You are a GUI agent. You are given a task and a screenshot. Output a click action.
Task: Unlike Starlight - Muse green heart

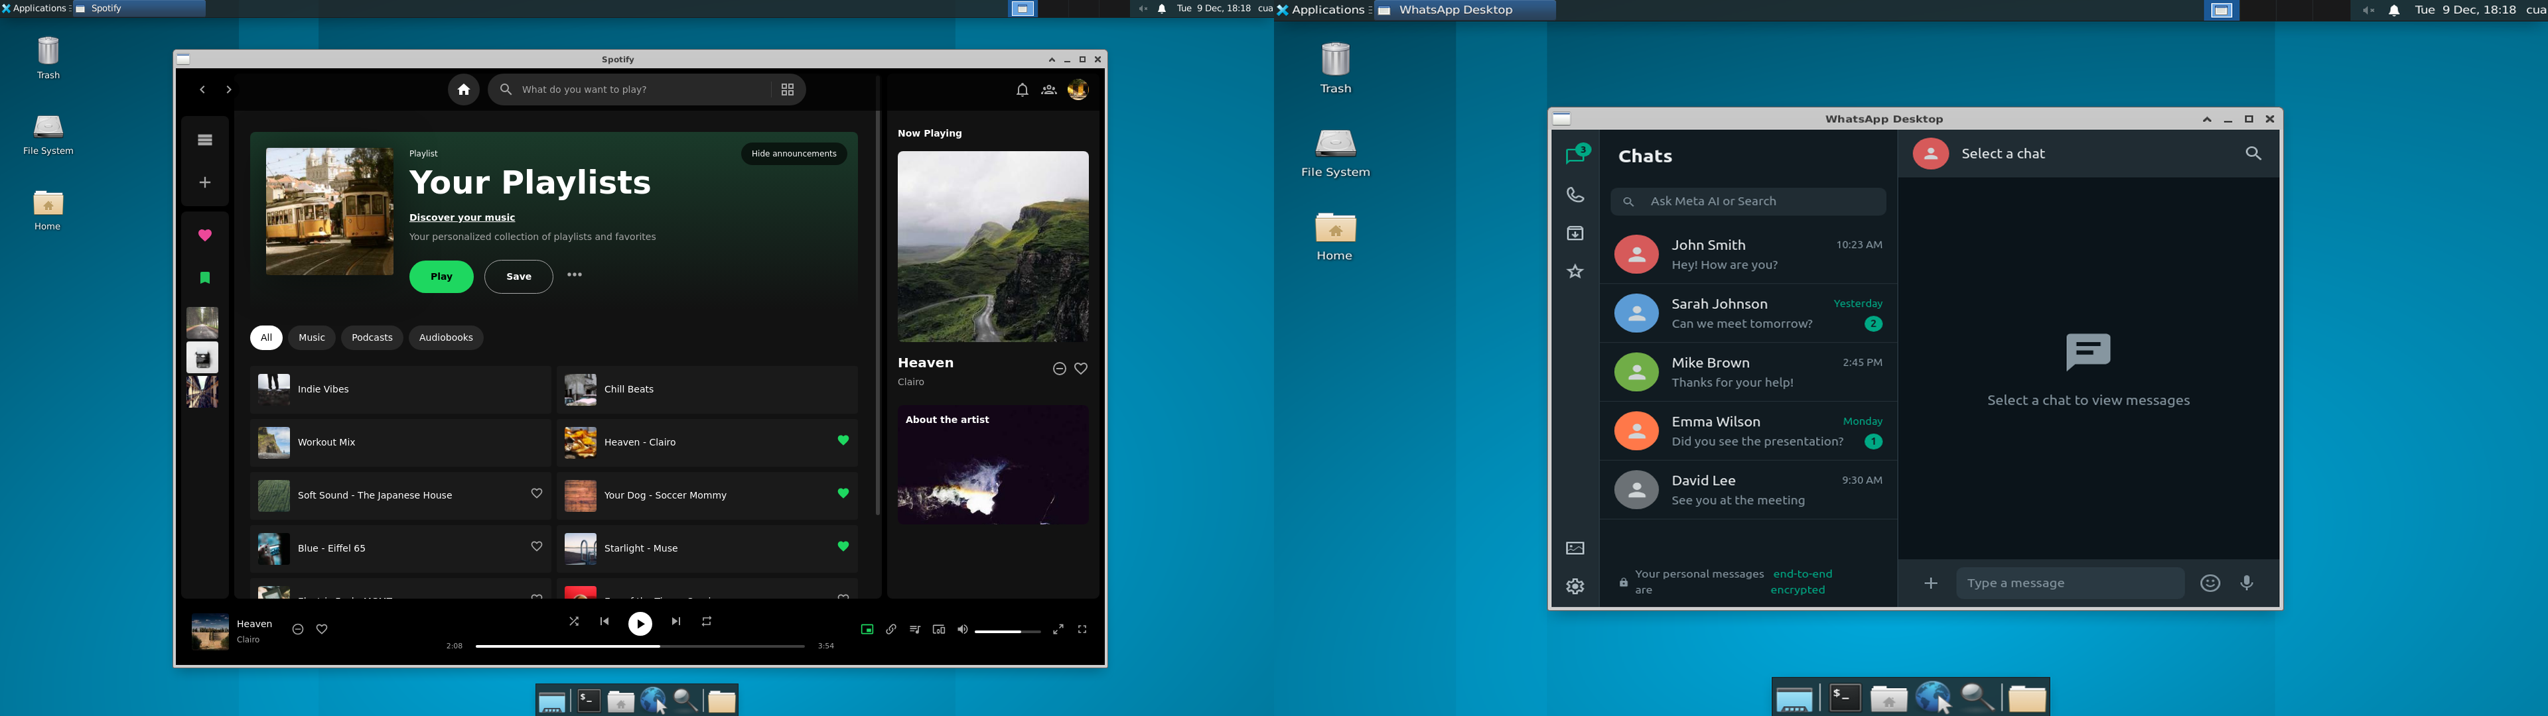(843, 547)
